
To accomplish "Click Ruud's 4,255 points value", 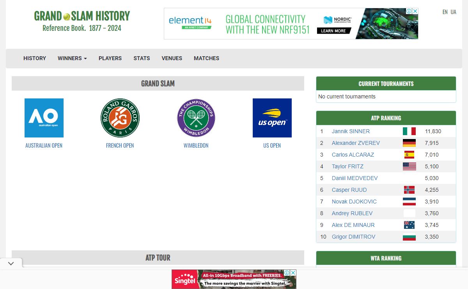I will point(432,190).
